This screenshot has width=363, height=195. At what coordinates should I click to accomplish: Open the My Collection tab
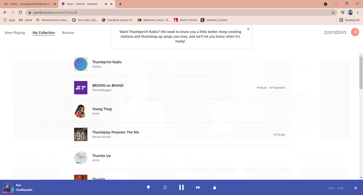pyautogui.click(x=44, y=33)
